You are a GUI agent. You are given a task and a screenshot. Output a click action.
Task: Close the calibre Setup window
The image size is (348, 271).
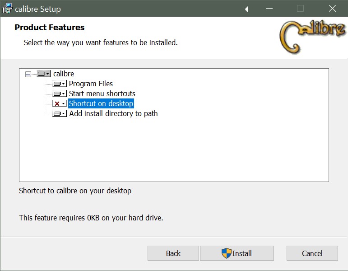click(332, 9)
